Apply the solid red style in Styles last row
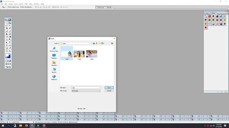The height and width of the screenshot is (128, 229). [x=206, y=27]
